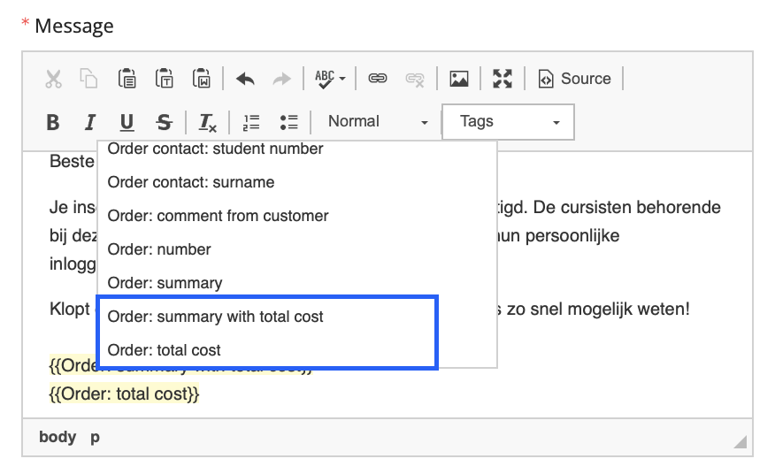Click the 'persoonlijke' word in message
This screenshot has width=775, height=474.
572,236
